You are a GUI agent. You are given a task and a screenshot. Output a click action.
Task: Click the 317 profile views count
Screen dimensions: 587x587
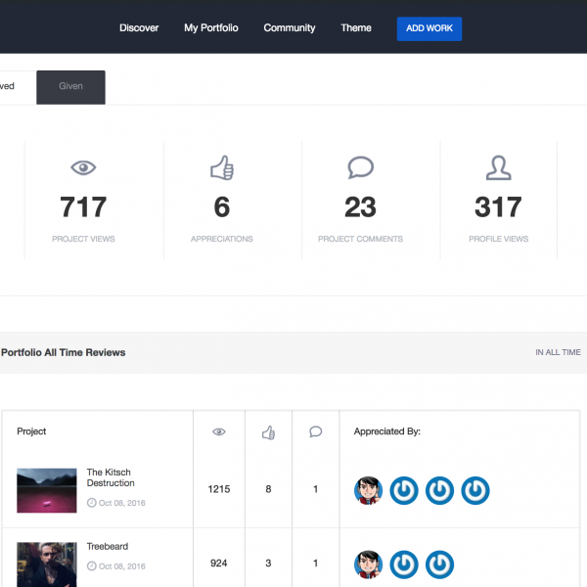pyautogui.click(x=498, y=206)
